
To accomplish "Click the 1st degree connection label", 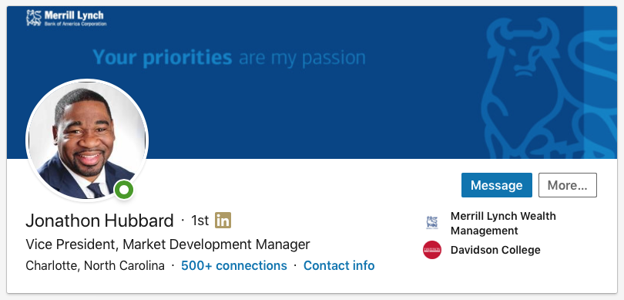I will click(200, 221).
